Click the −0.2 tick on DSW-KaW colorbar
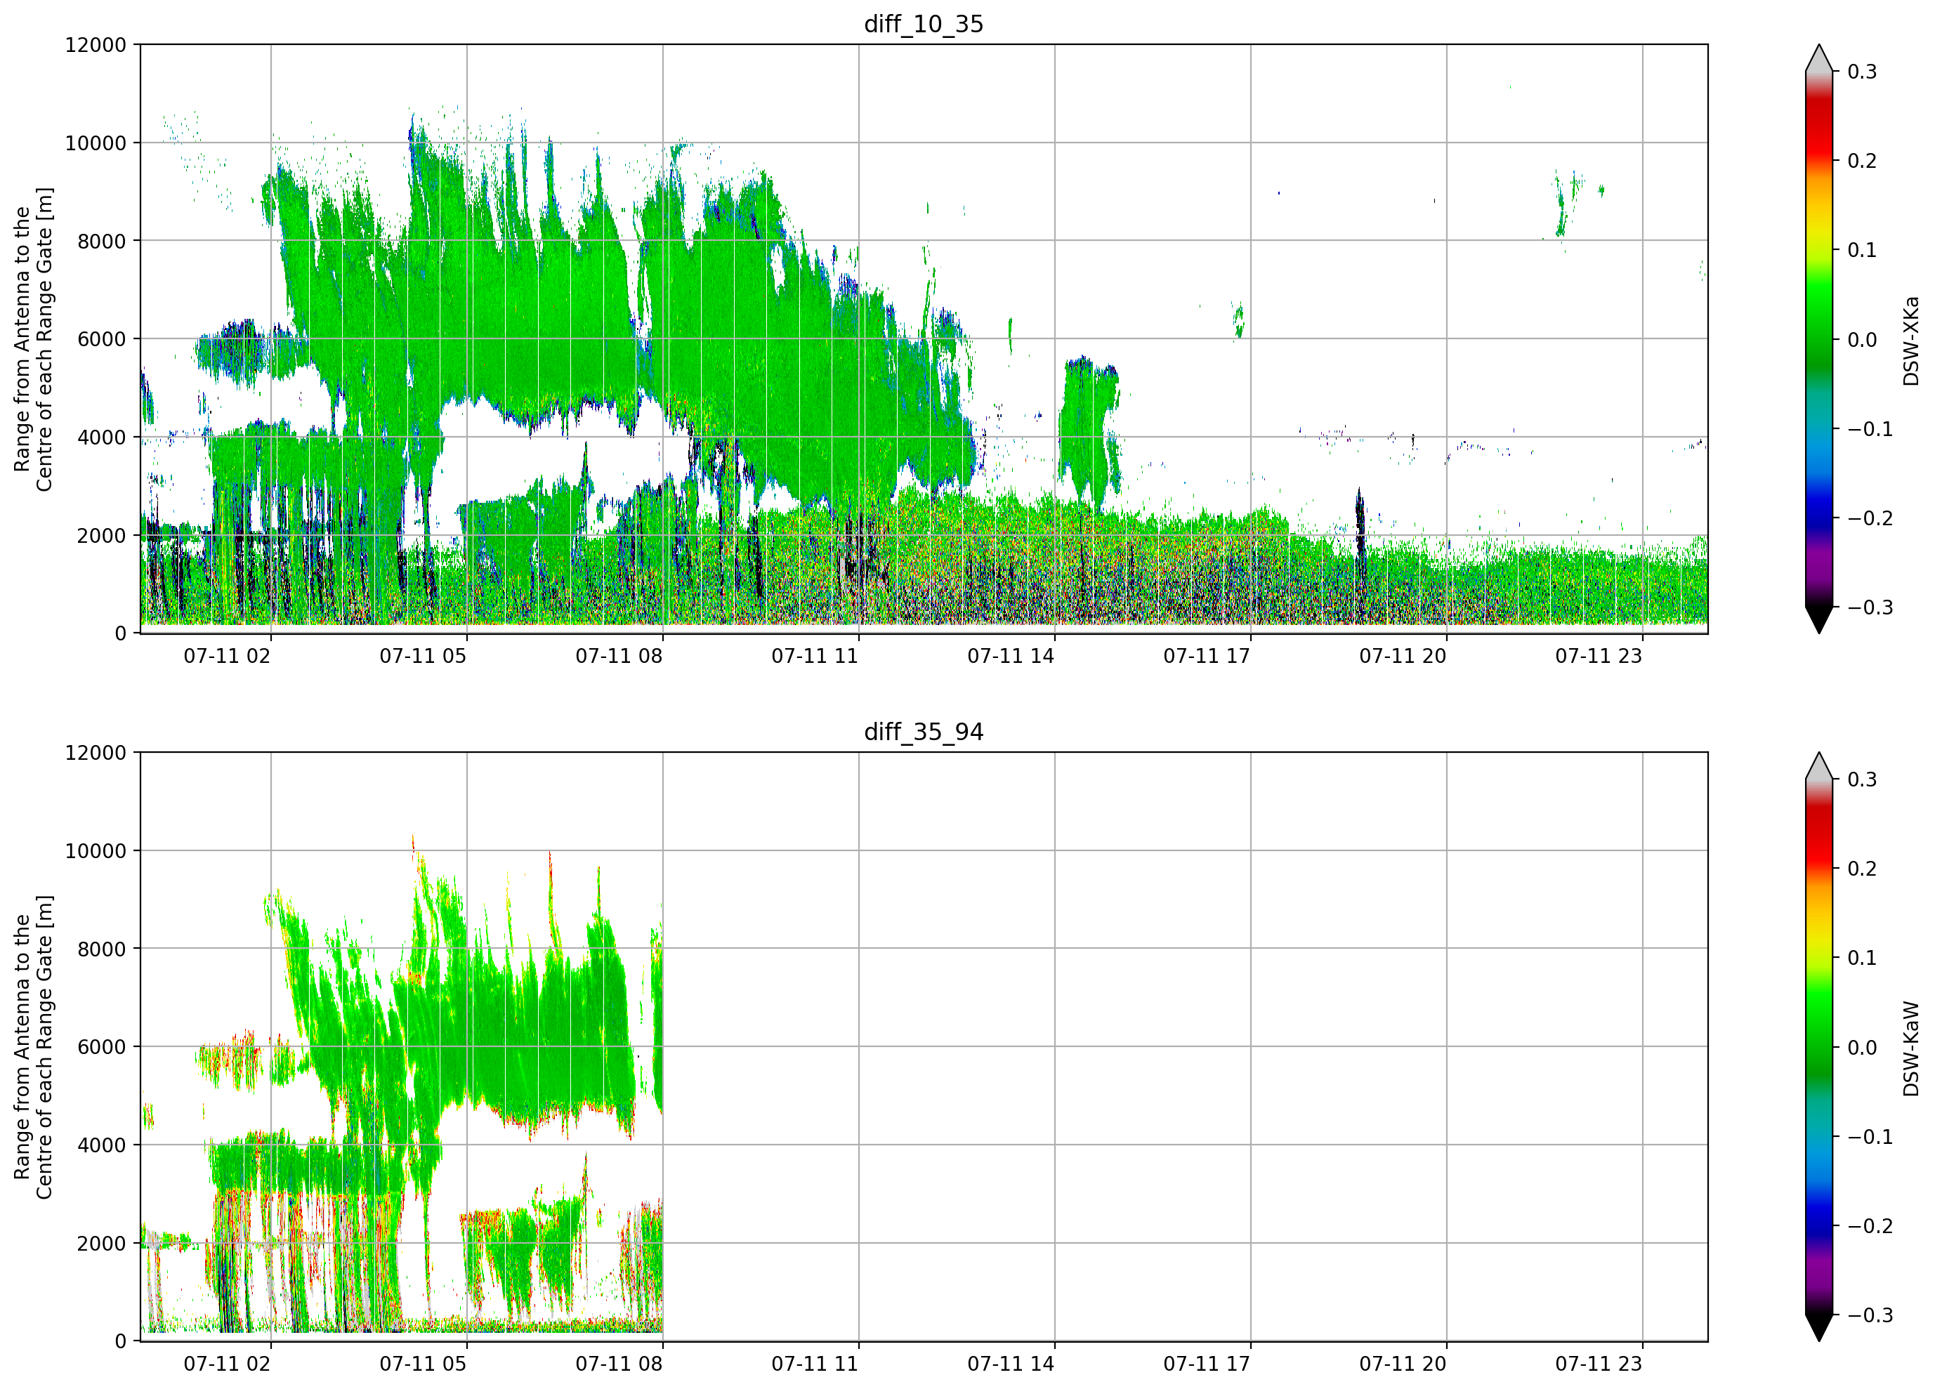Screen dimensions: 1935x1389 pyautogui.click(x=1870, y=1226)
